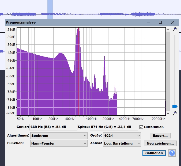Click the Schließen button
This screenshot has width=181, height=166.
[154, 153]
